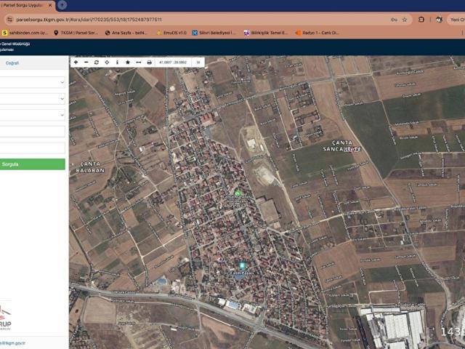Image resolution: width=465 pixels, height=349 pixels.
Task: Open the saved password key icon
Action: pyautogui.click(x=394, y=20)
